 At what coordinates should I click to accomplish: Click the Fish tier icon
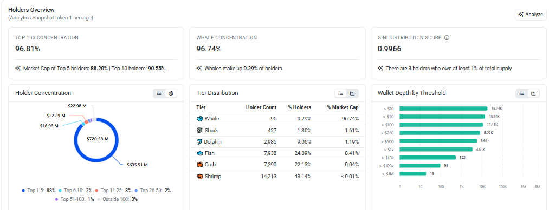tap(199, 153)
